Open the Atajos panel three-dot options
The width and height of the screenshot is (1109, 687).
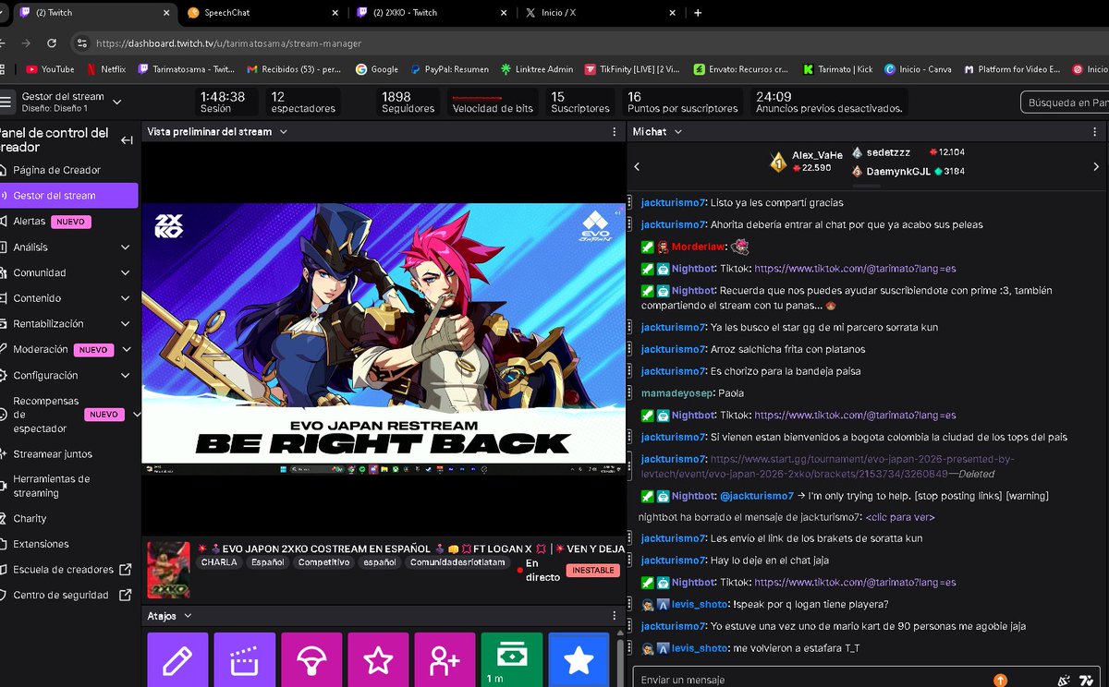[x=615, y=616]
